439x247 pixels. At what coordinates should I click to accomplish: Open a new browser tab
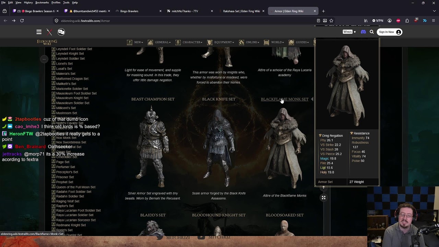(323, 11)
